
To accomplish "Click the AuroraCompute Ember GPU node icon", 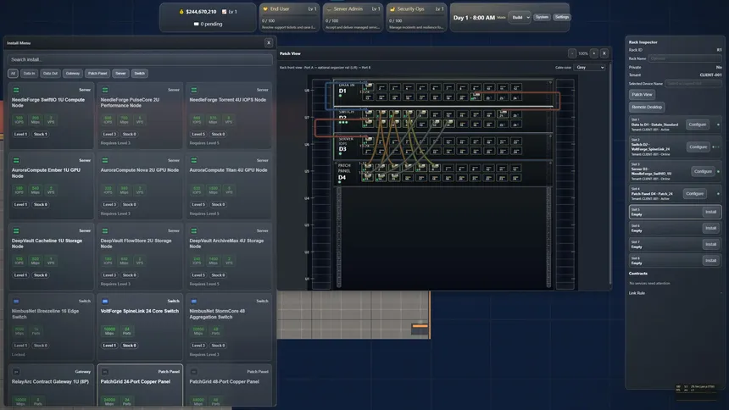I will 16,159.
